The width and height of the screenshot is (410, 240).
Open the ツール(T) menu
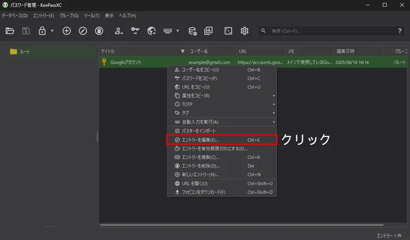(91, 16)
